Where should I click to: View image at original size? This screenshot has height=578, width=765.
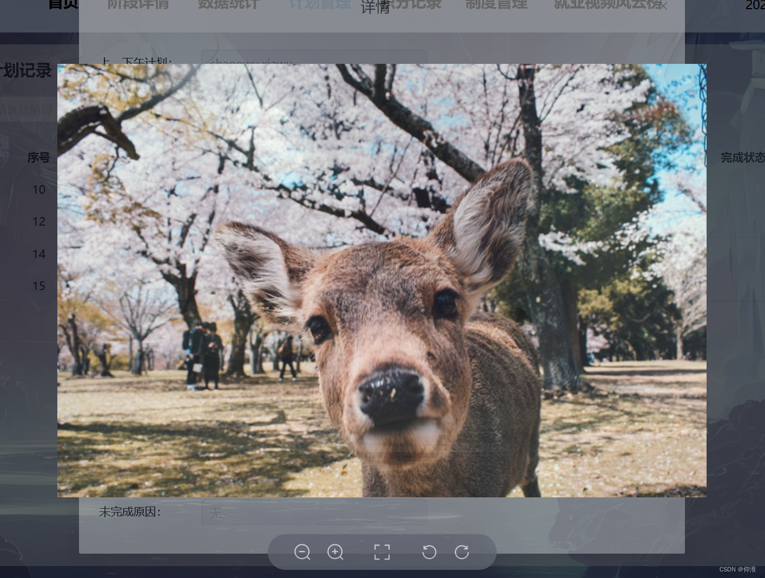382,552
